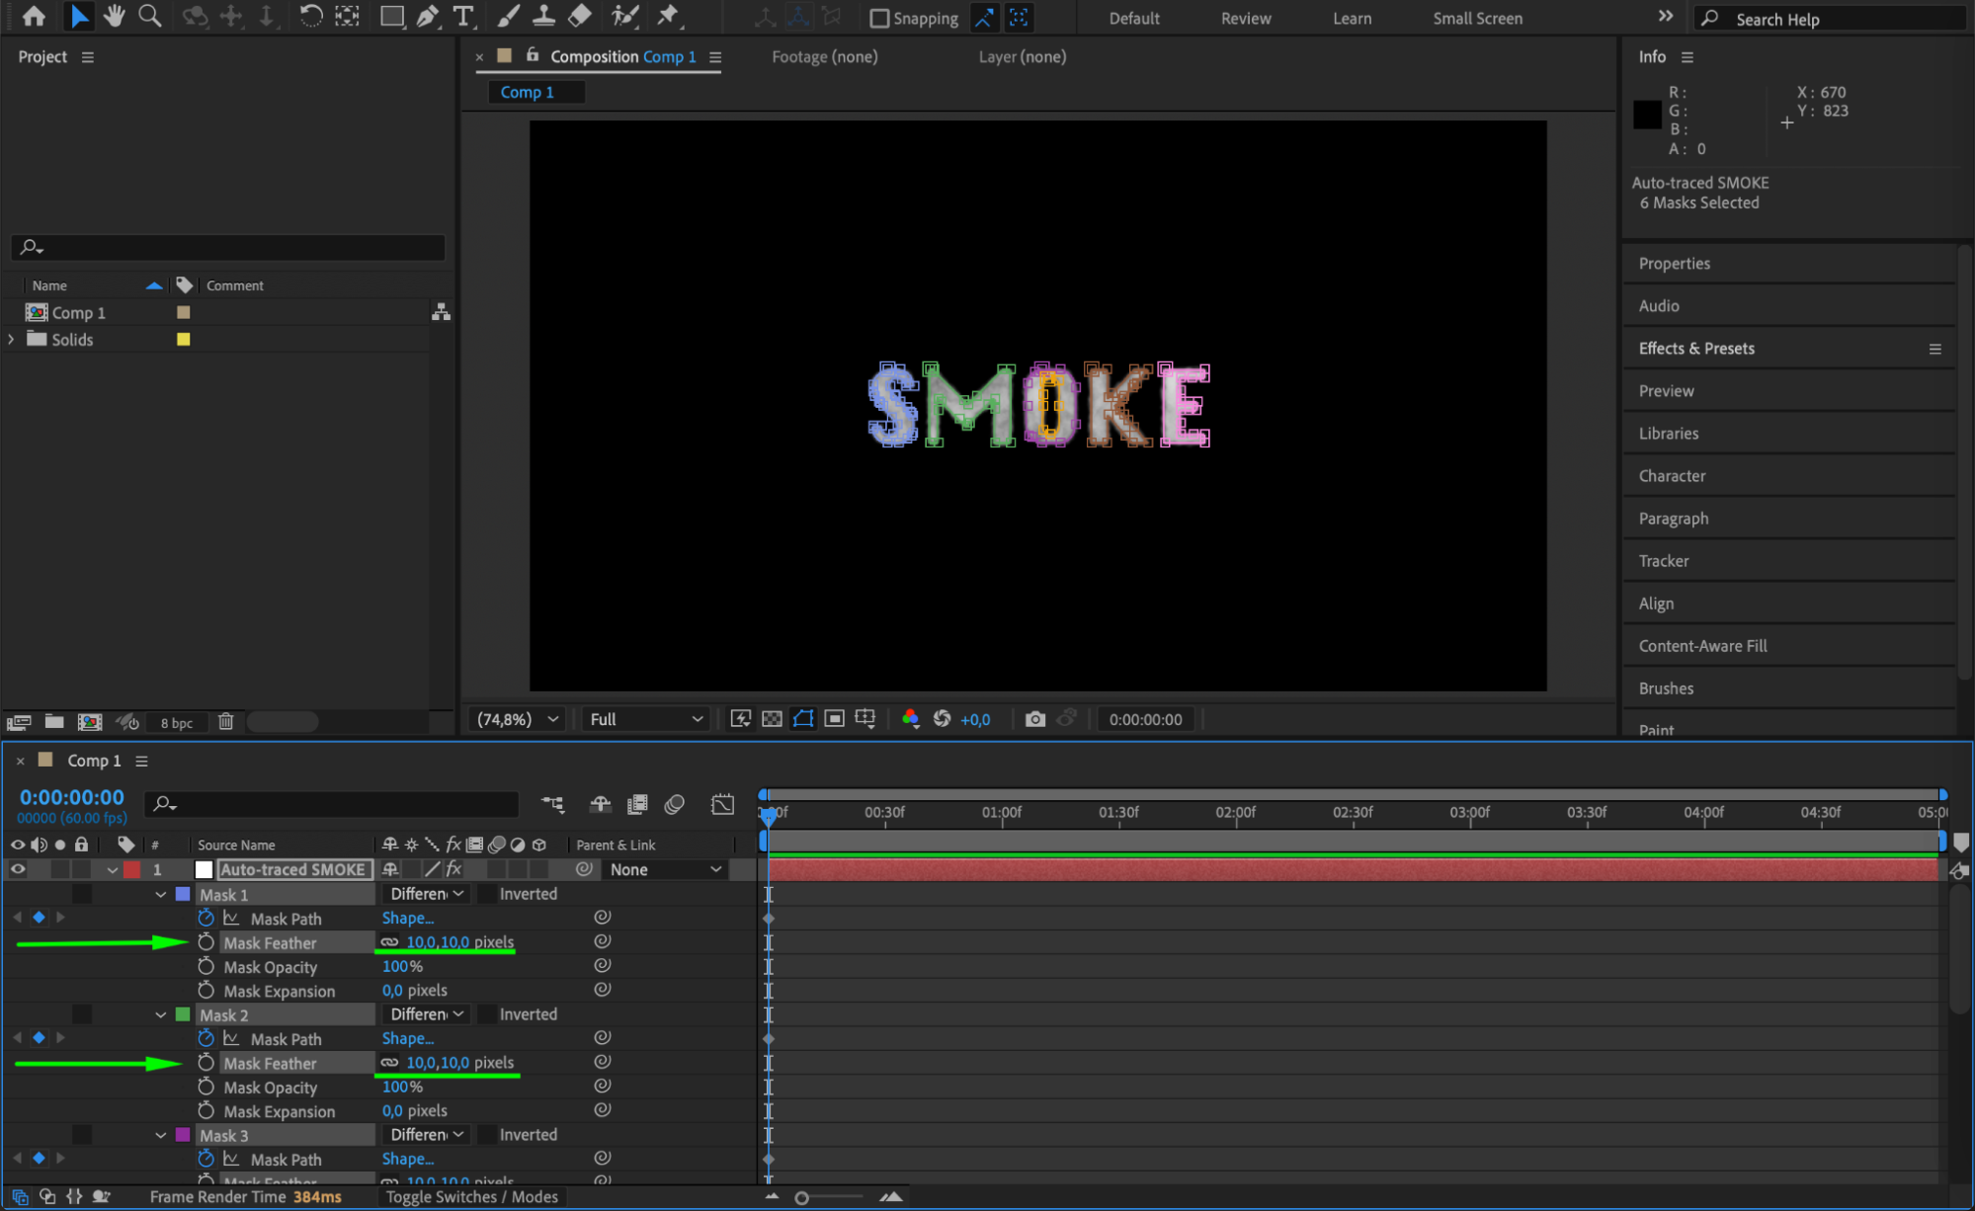Select the Zoom tool
The height and width of the screenshot is (1211, 1975).
point(150,16)
